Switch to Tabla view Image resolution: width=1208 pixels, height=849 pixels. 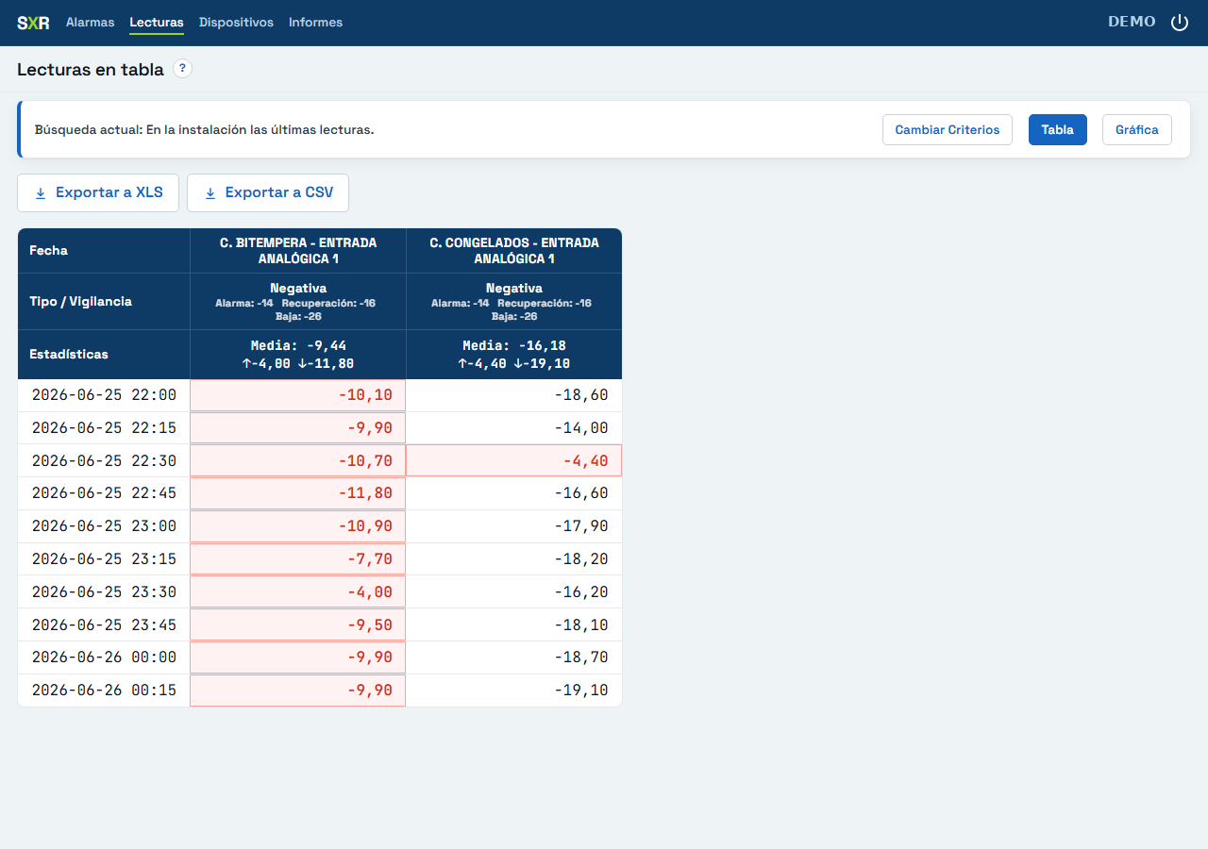1058,130
